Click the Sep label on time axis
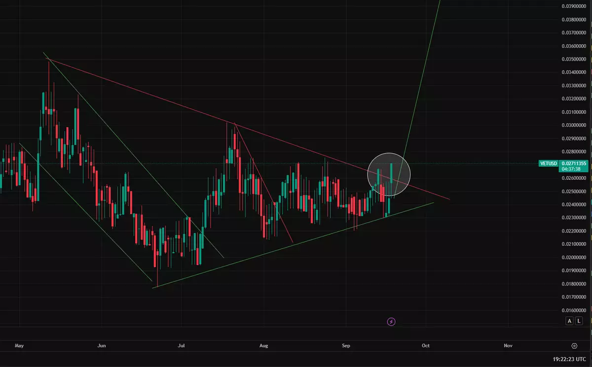The image size is (592, 367). click(x=346, y=346)
